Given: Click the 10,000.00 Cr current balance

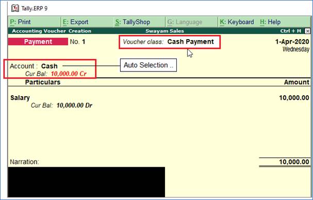Looking at the screenshot, I should (69, 74).
